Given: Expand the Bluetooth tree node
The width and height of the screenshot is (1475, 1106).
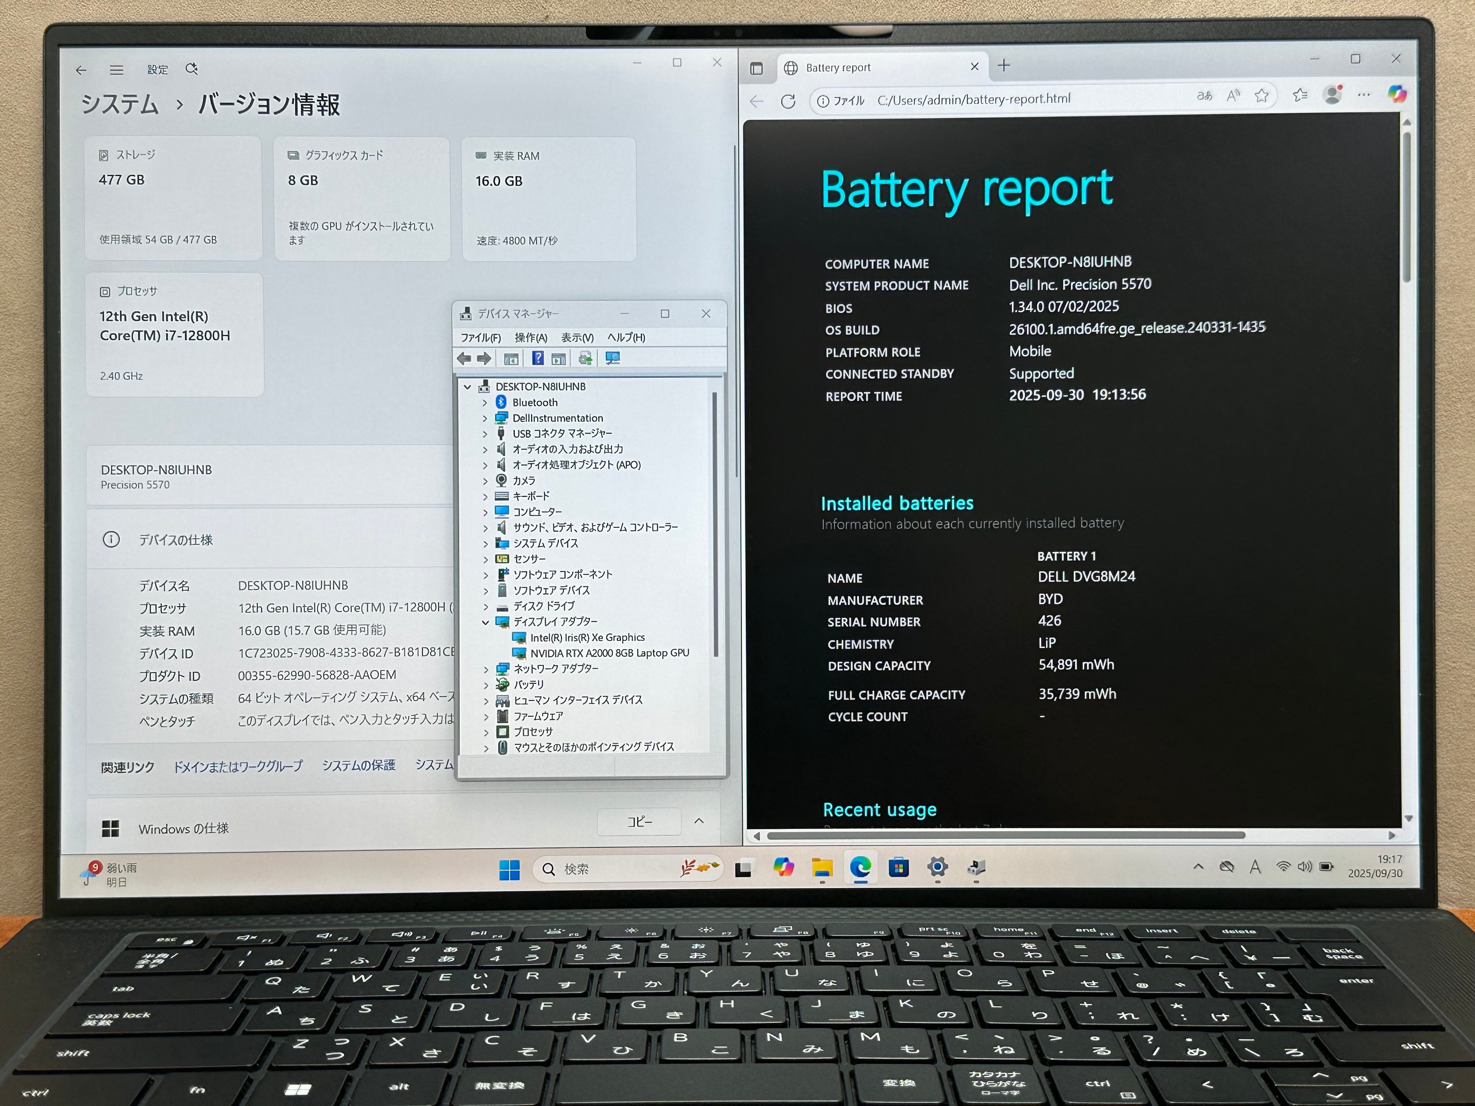Looking at the screenshot, I should coord(485,403).
